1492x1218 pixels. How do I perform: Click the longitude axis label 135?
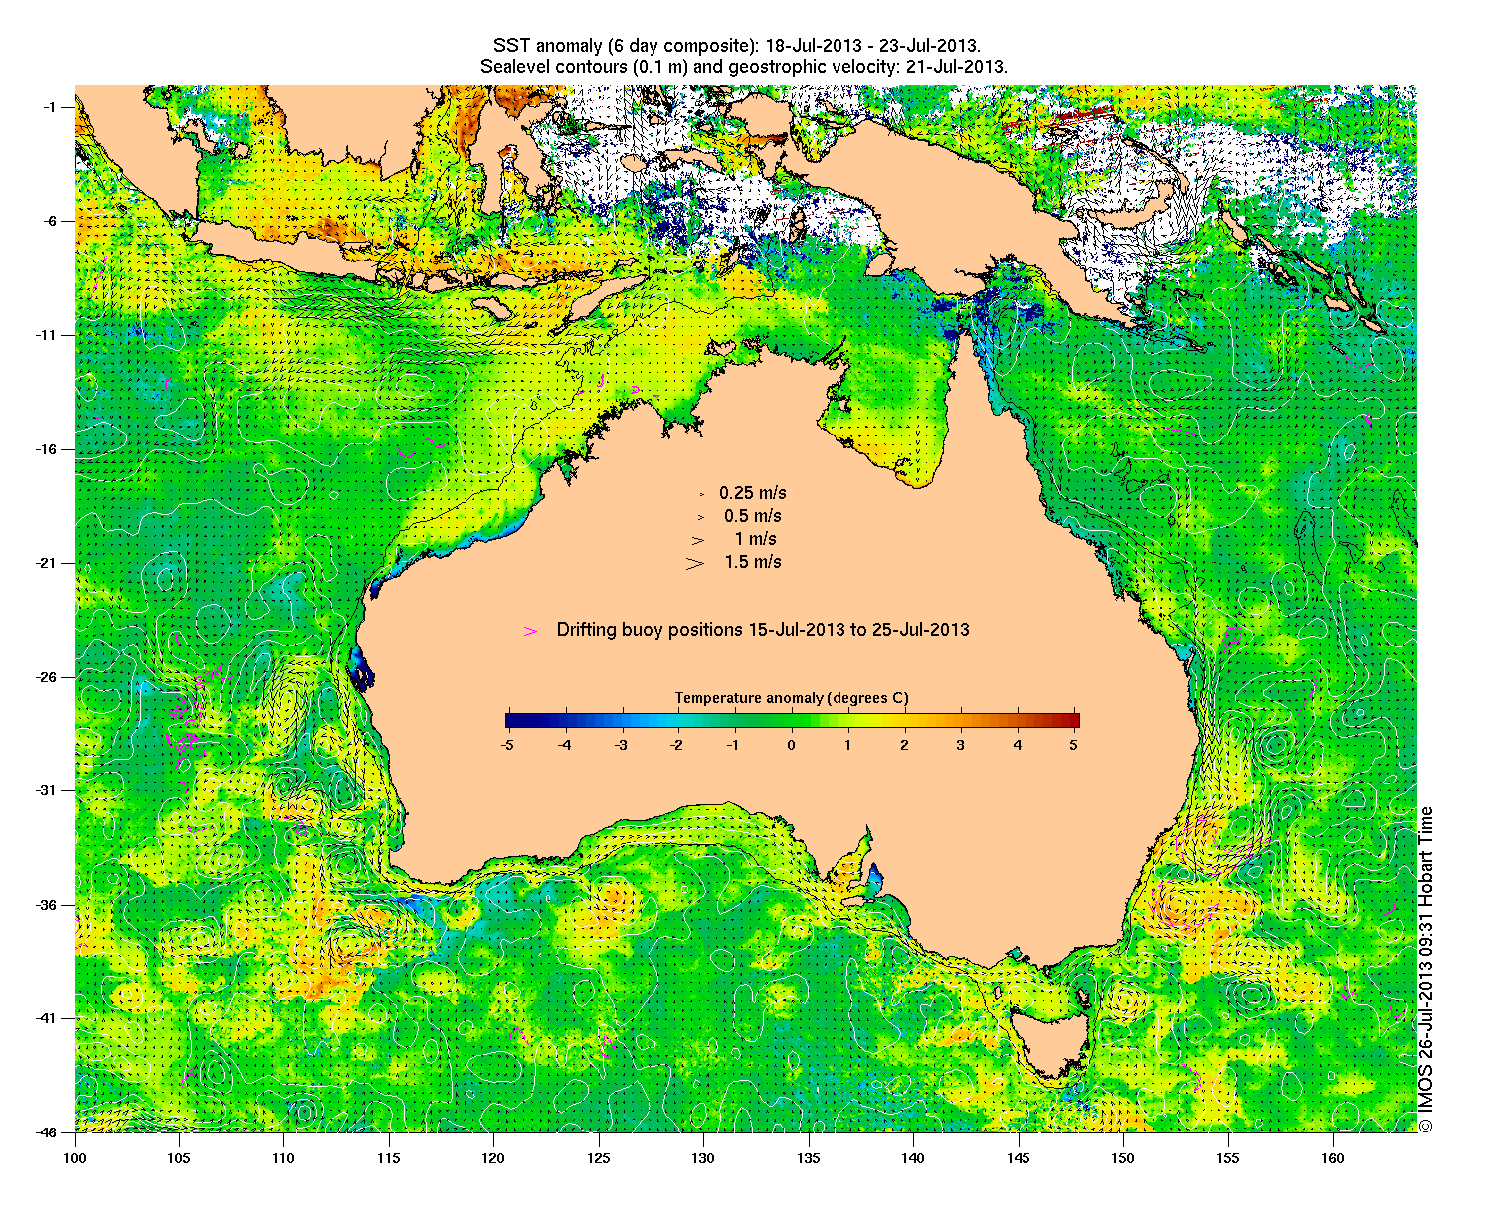[809, 1158]
